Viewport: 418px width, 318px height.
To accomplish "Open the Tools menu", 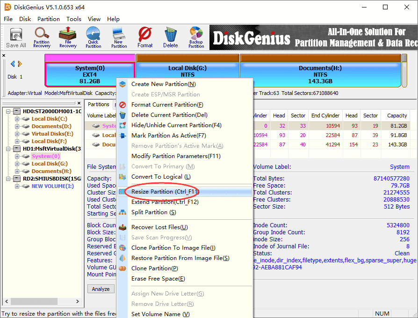I will (x=73, y=19).
